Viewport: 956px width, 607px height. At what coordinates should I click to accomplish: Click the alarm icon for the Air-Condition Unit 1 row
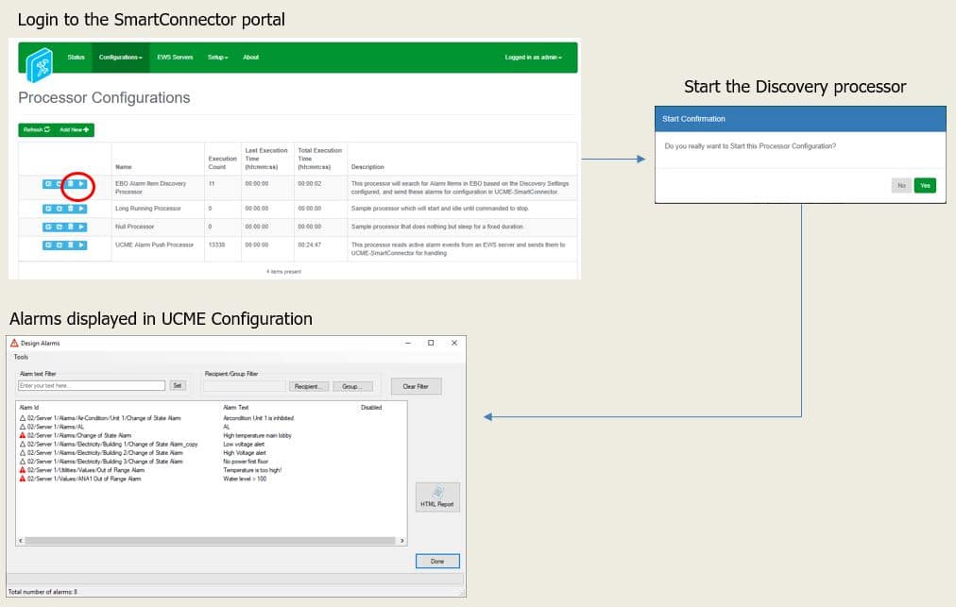point(23,419)
